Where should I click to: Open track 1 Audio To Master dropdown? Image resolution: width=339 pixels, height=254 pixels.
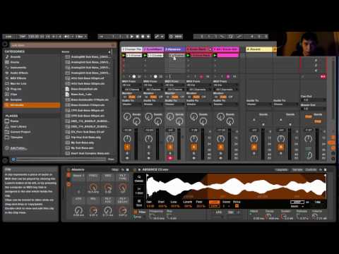tap(131, 104)
